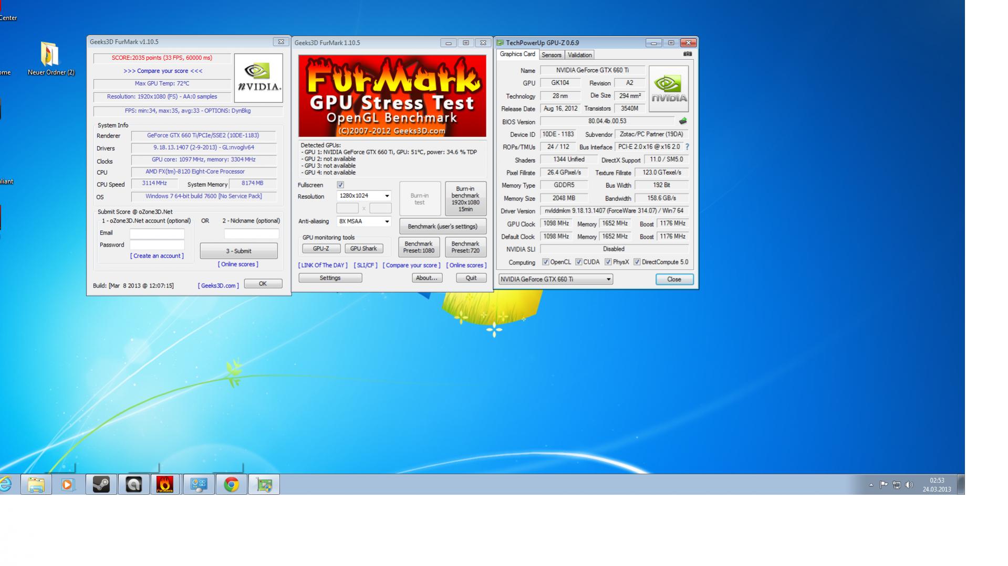The width and height of the screenshot is (1008, 566).
Task: Switch to the Graphics Card tab
Action: [x=517, y=54]
